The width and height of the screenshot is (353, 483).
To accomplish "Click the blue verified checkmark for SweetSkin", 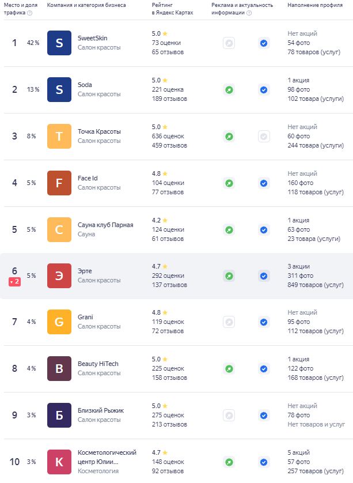I will click(x=264, y=43).
